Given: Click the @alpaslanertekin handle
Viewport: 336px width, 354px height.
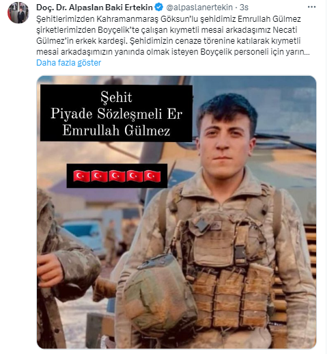Looking at the screenshot, I should [199, 8].
